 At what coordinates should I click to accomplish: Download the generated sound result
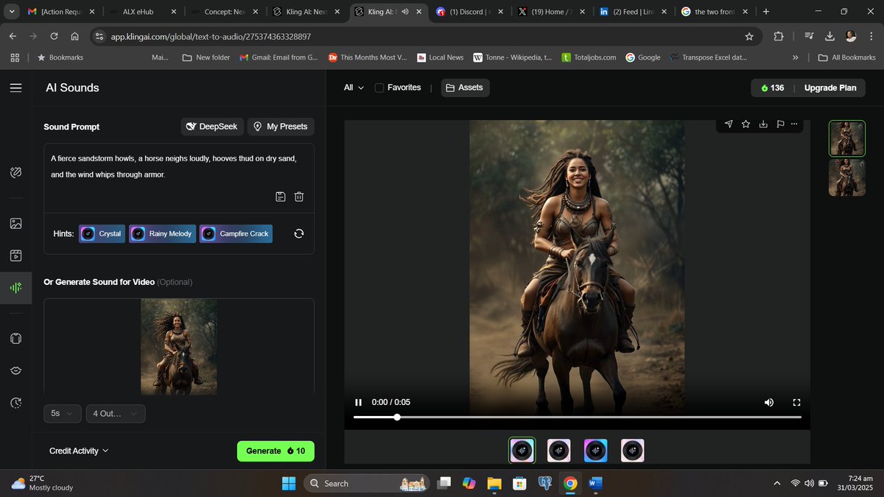click(763, 124)
